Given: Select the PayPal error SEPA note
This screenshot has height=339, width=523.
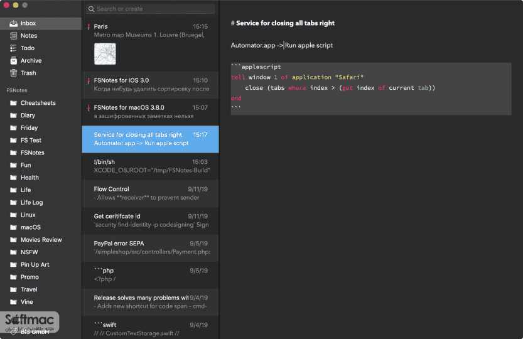Looking at the screenshot, I should 151,247.
